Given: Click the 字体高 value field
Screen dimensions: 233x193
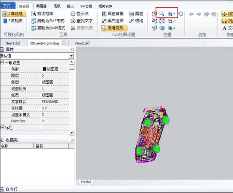Looking at the screenshot, I should (55, 108).
